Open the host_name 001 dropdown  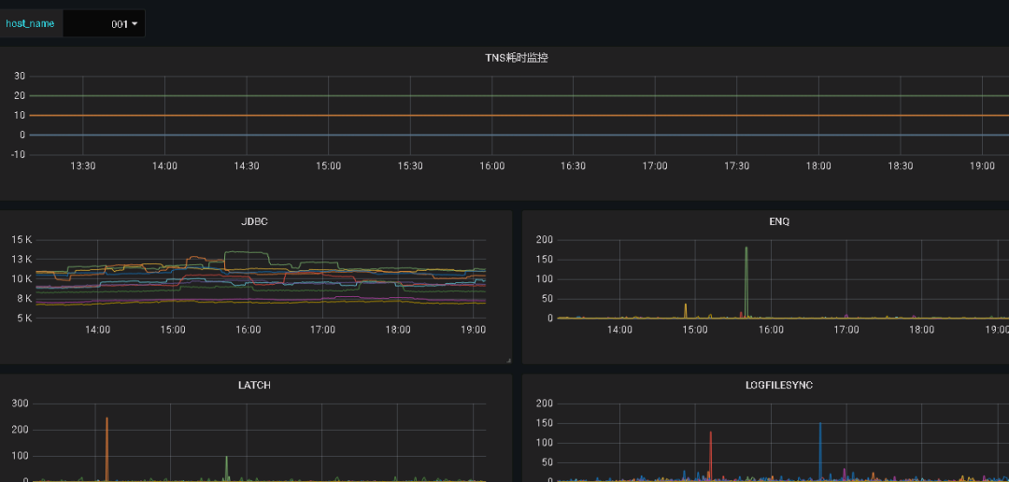point(104,23)
